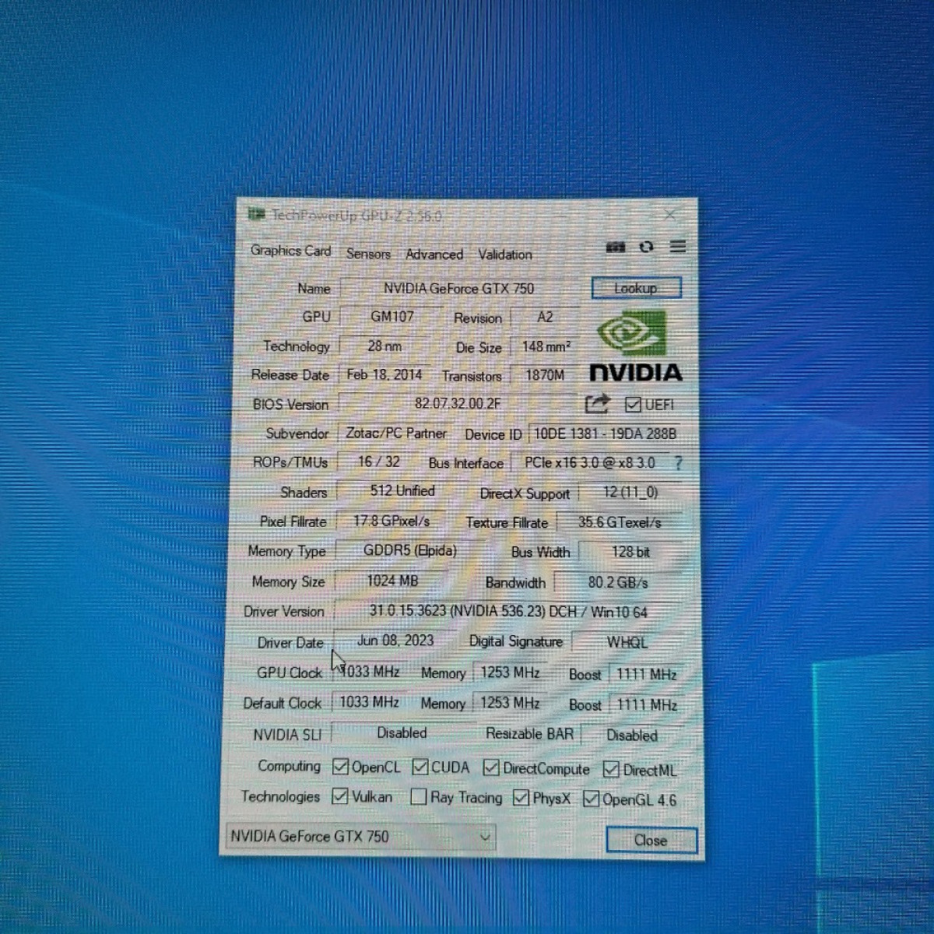Click the Die Size field 148 mm²
The image size is (934, 934).
click(x=546, y=346)
